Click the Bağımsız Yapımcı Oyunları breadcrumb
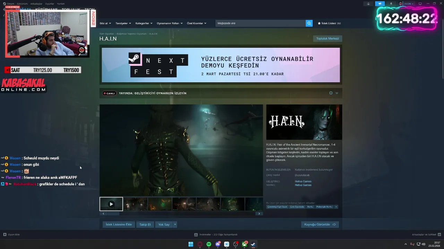This screenshot has width=444, height=249. (131, 34)
